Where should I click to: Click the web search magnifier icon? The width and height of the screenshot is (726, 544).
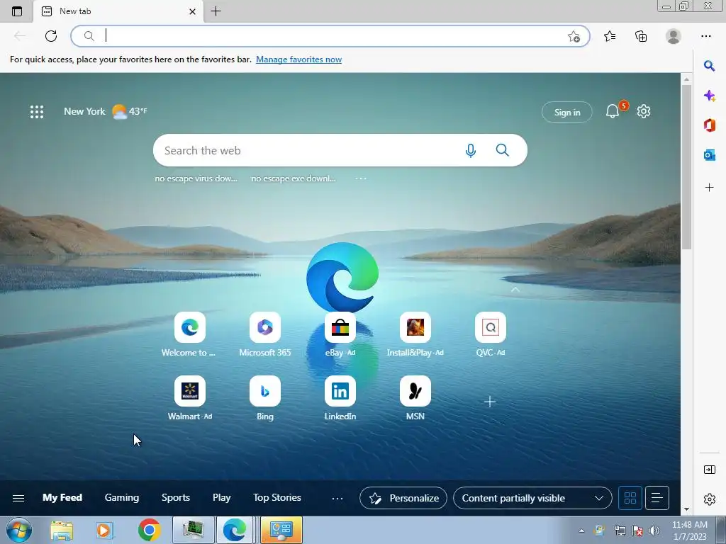pos(503,150)
